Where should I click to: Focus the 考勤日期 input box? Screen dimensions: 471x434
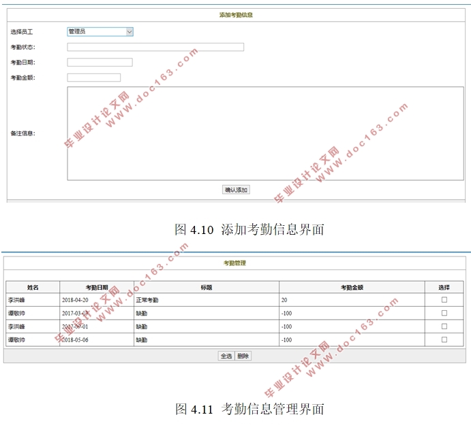tap(100, 63)
